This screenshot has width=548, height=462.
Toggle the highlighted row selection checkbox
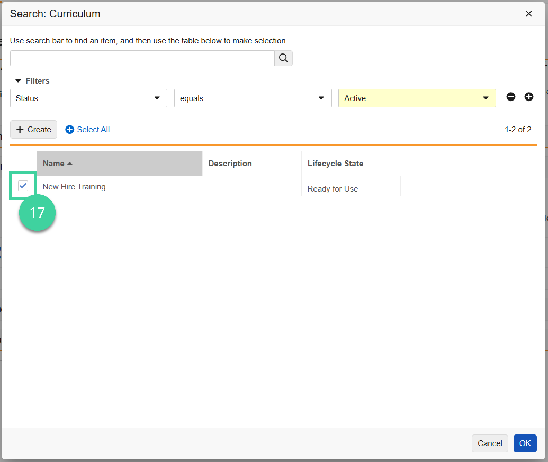[23, 186]
